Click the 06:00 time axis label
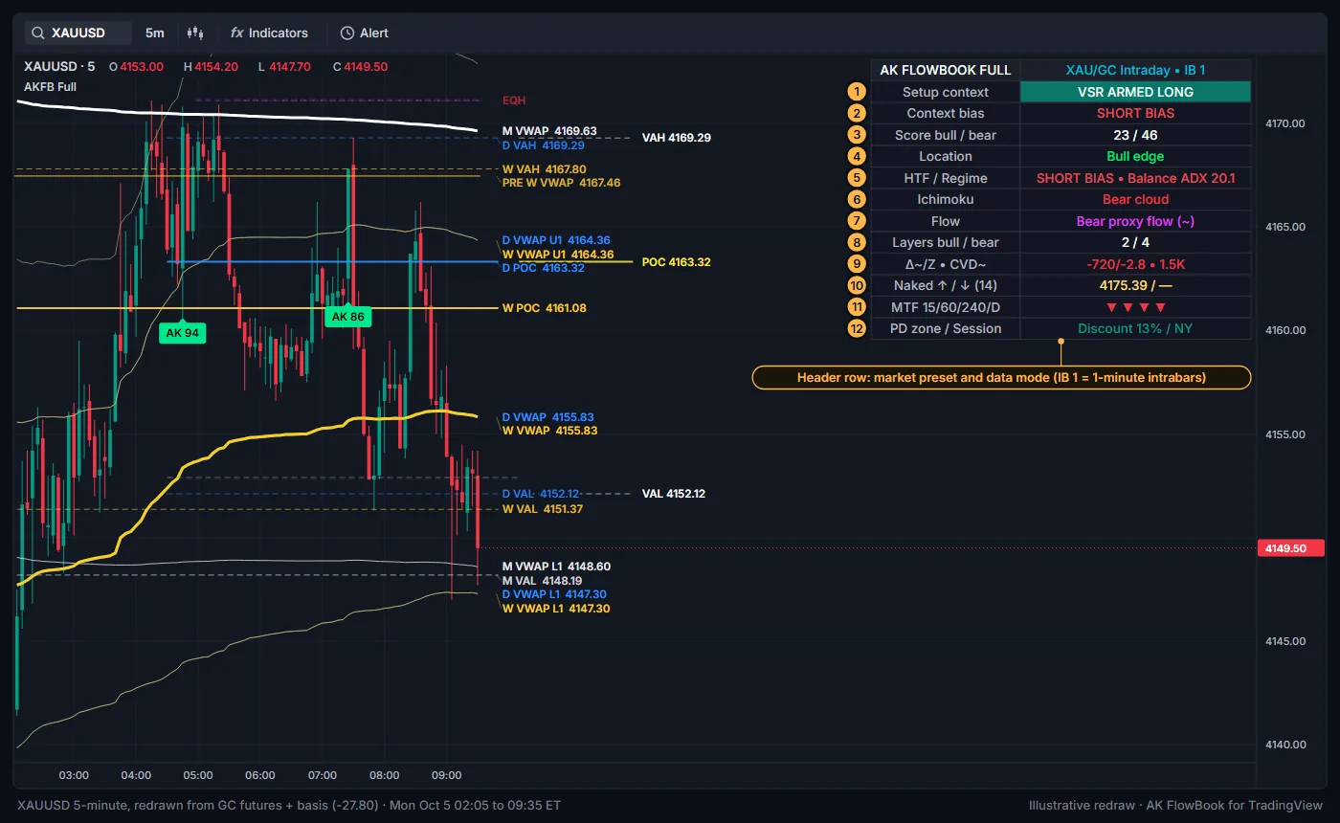The width and height of the screenshot is (1340, 823). click(x=259, y=775)
